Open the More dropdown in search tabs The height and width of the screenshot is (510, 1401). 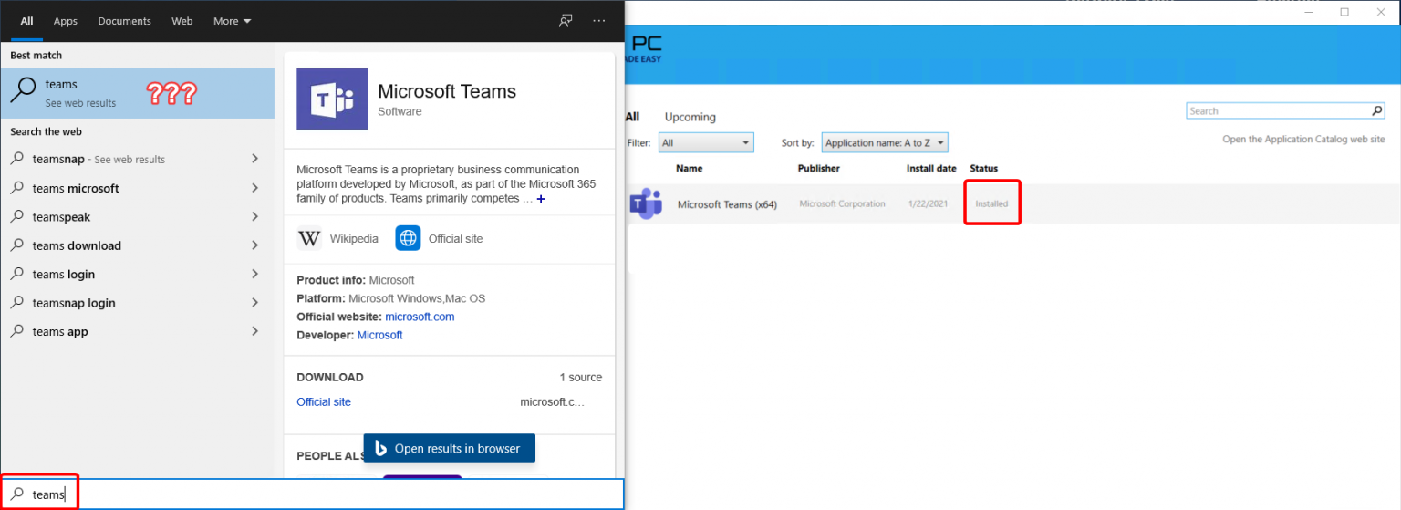[x=232, y=21]
